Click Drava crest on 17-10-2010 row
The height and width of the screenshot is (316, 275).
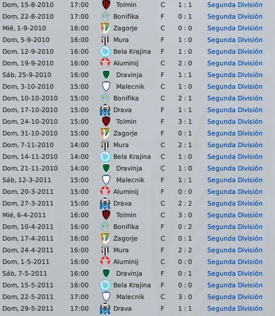pos(105,110)
